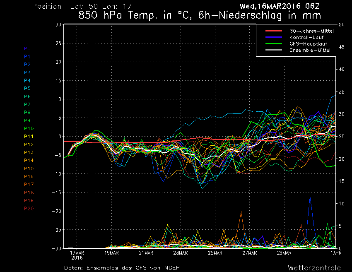Click the P7 ensemble member label

[x=27, y=104]
